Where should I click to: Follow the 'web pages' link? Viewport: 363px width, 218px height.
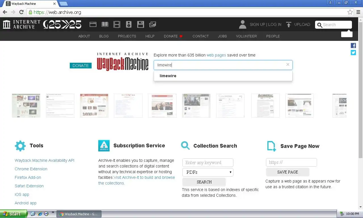tap(216, 55)
